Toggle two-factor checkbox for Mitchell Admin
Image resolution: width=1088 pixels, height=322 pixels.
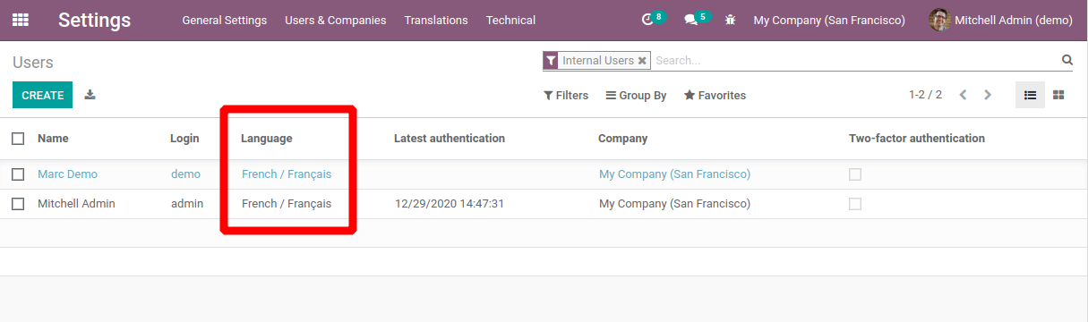(x=855, y=204)
